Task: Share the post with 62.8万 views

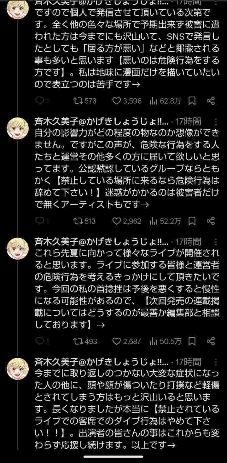Action: [x=211, y=101]
